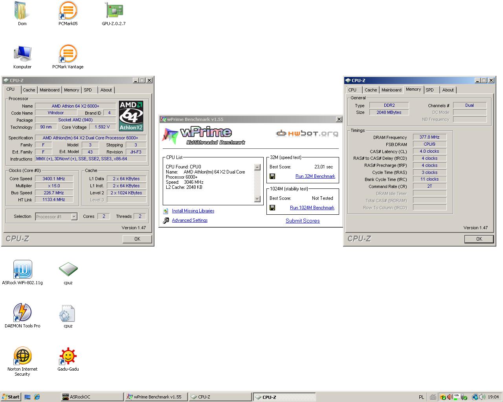Click the Core Speed 3400.1 MHz value
Image resolution: width=503 pixels, height=402 pixels.
pyautogui.click(x=54, y=179)
